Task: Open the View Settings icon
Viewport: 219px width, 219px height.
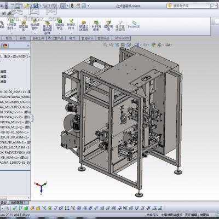Action: [x=168, y=44]
